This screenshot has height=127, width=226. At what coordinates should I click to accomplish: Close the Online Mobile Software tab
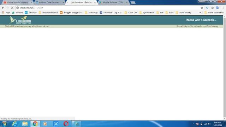click(31, 2)
